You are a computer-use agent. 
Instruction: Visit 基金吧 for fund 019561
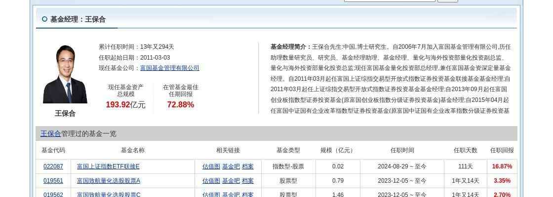click(231, 181)
